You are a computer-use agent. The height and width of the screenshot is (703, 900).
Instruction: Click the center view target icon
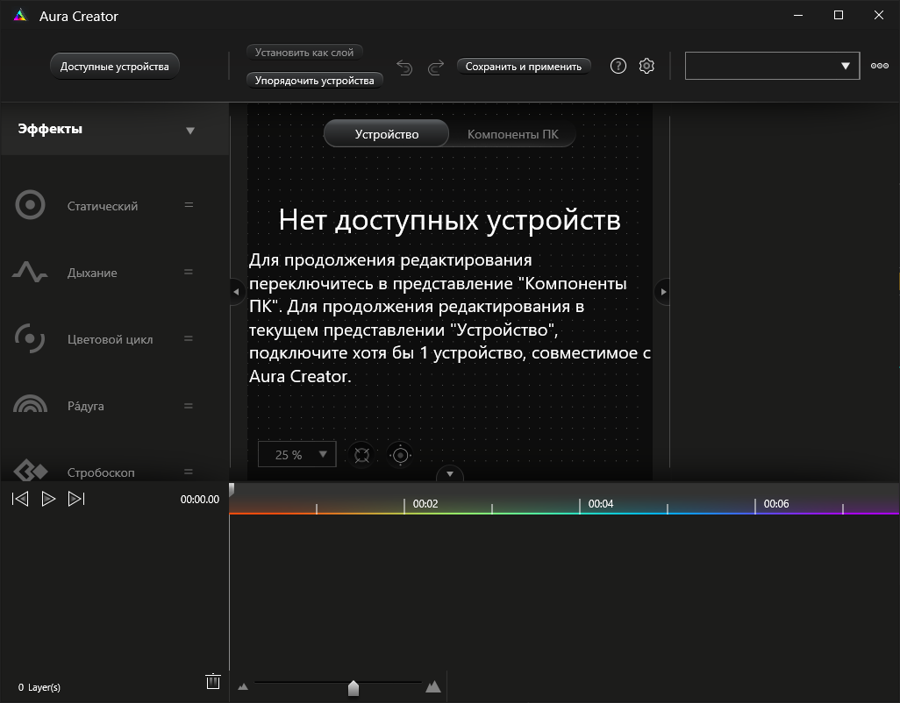pos(400,454)
